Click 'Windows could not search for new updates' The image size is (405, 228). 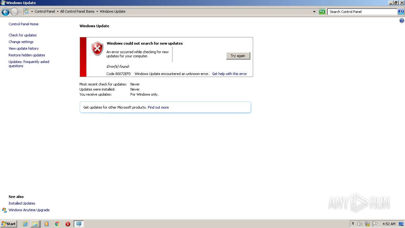pos(145,43)
